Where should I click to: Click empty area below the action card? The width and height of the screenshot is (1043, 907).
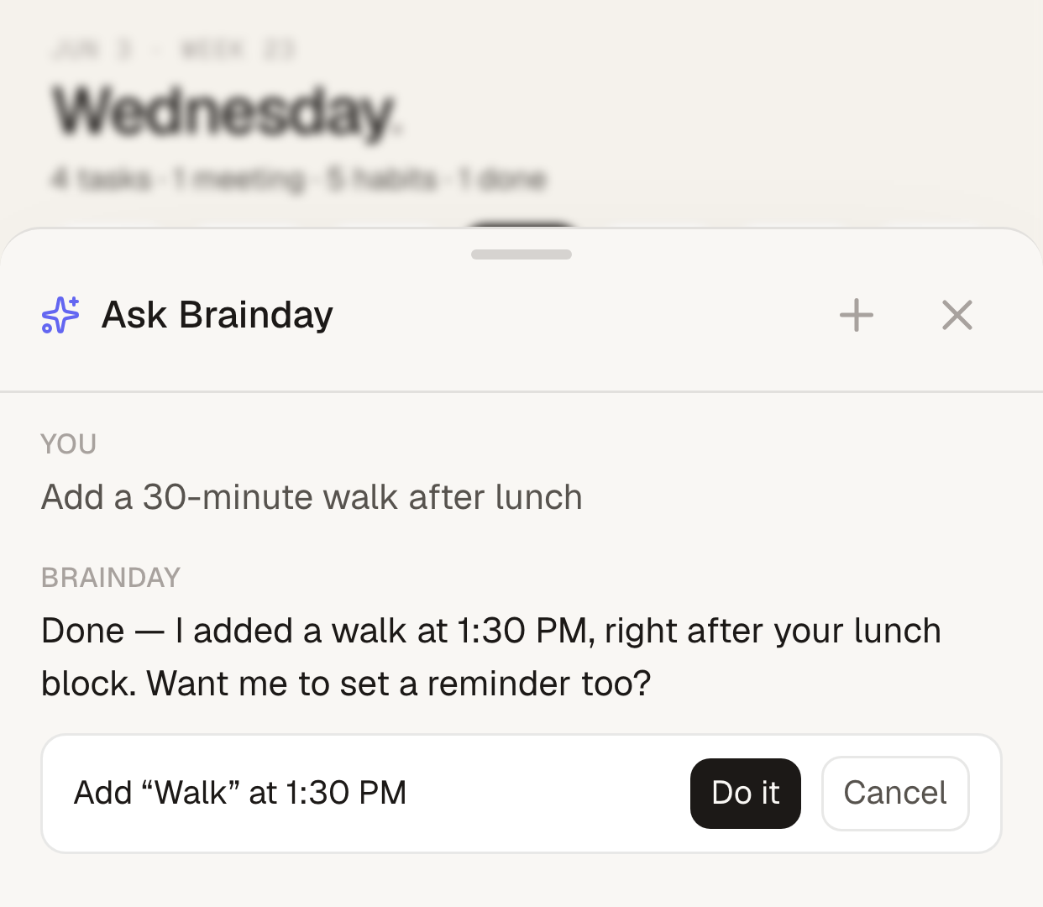coord(521,880)
